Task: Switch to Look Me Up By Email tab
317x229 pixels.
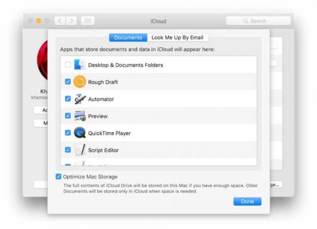Action: (177, 37)
